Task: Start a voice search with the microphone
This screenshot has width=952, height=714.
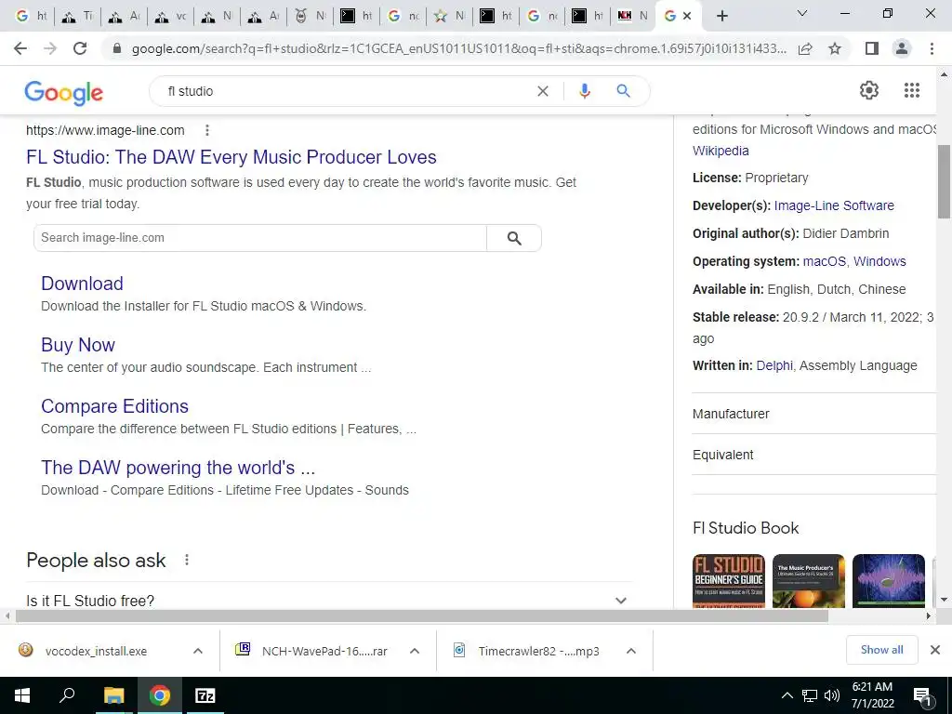Action: [584, 91]
